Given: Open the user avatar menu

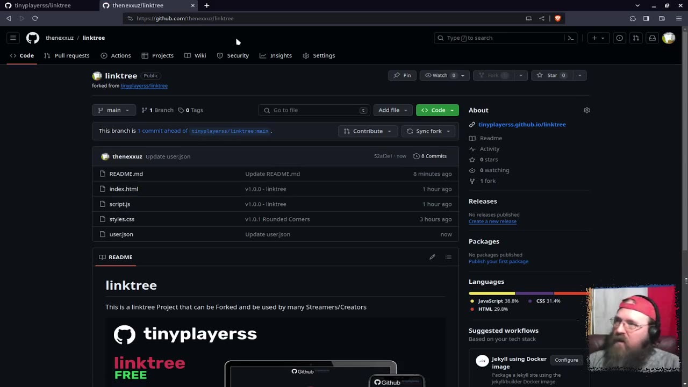Looking at the screenshot, I should coord(669,38).
